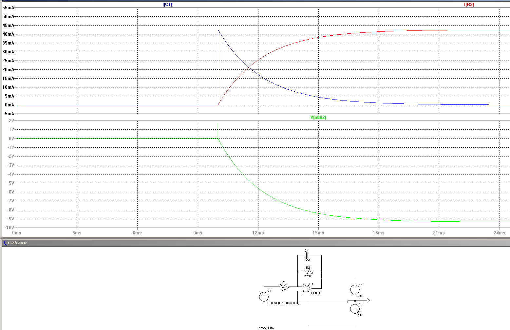Click the Draft2.asc window icon
This screenshot has height=330, width=510.
tap(5, 243)
